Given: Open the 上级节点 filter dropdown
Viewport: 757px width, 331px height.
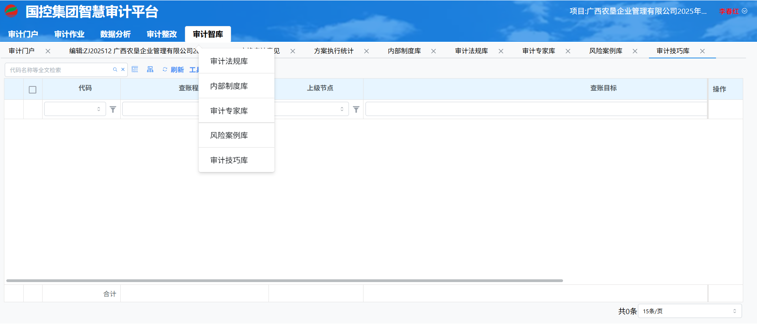Looking at the screenshot, I should [x=311, y=109].
